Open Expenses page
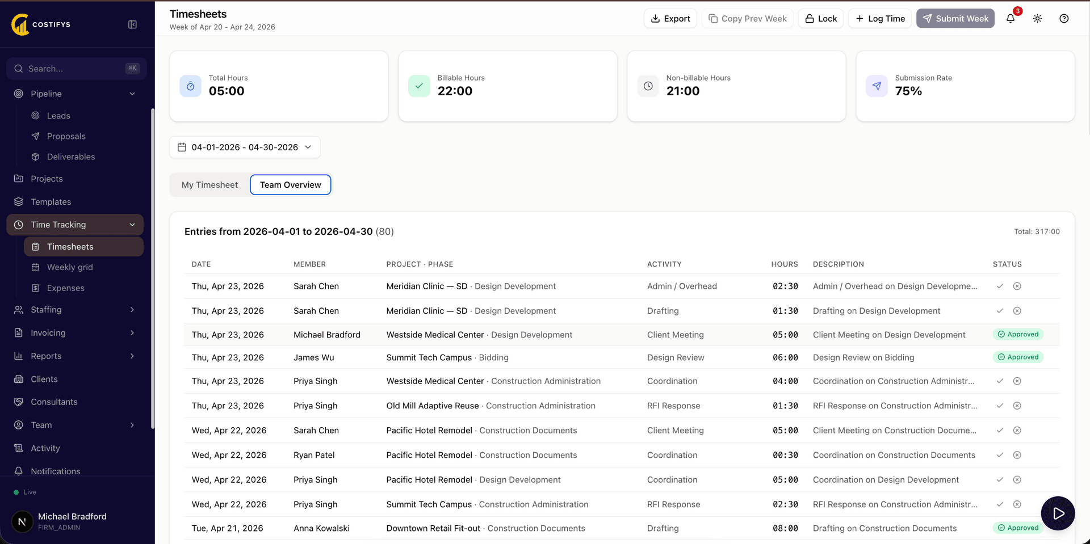The height and width of the screenshot is (544, 1090). tap(83, 288)
